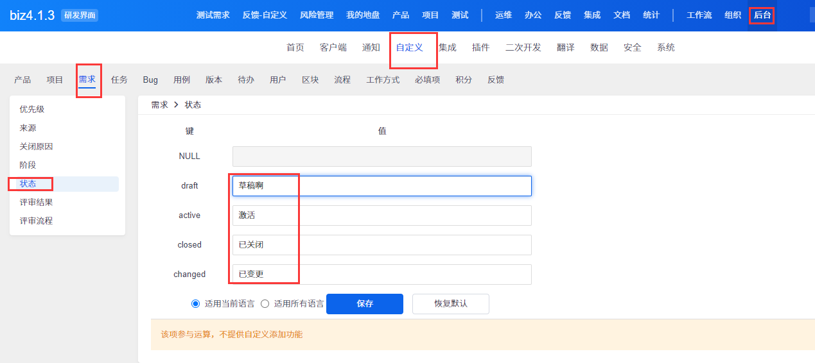This screenshot has height=363, width=815.
Task: Select 关闭原因 sidebar entry
Action: coord(36,147)
